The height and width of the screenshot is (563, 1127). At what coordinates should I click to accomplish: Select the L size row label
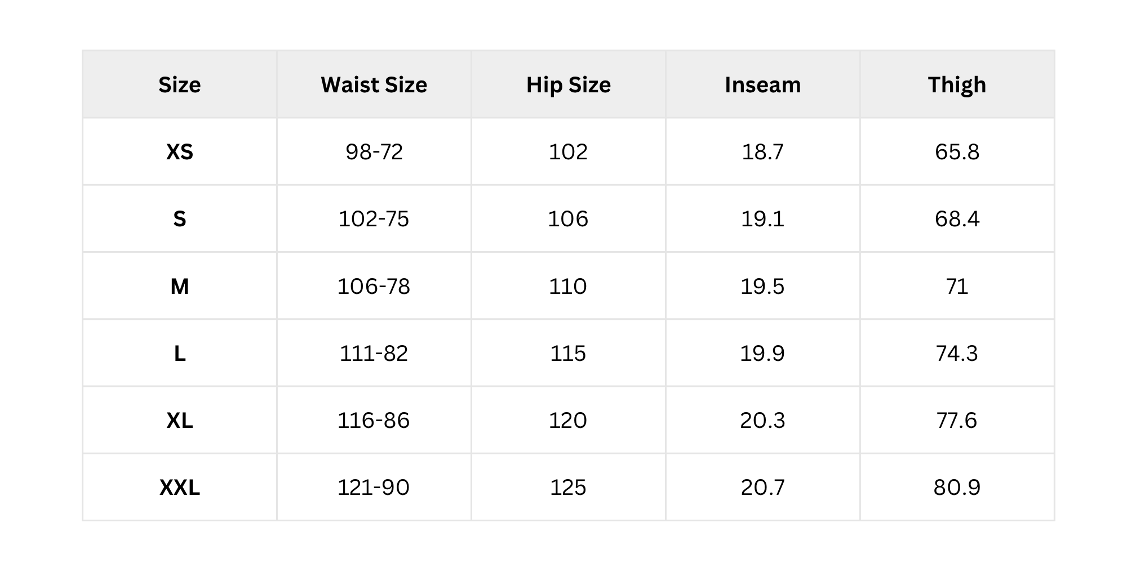coord(179,354)
